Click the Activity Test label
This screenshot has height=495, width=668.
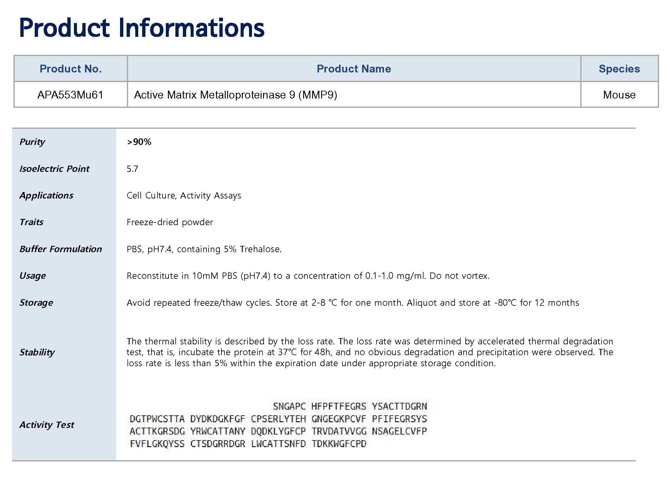[47, 425]
